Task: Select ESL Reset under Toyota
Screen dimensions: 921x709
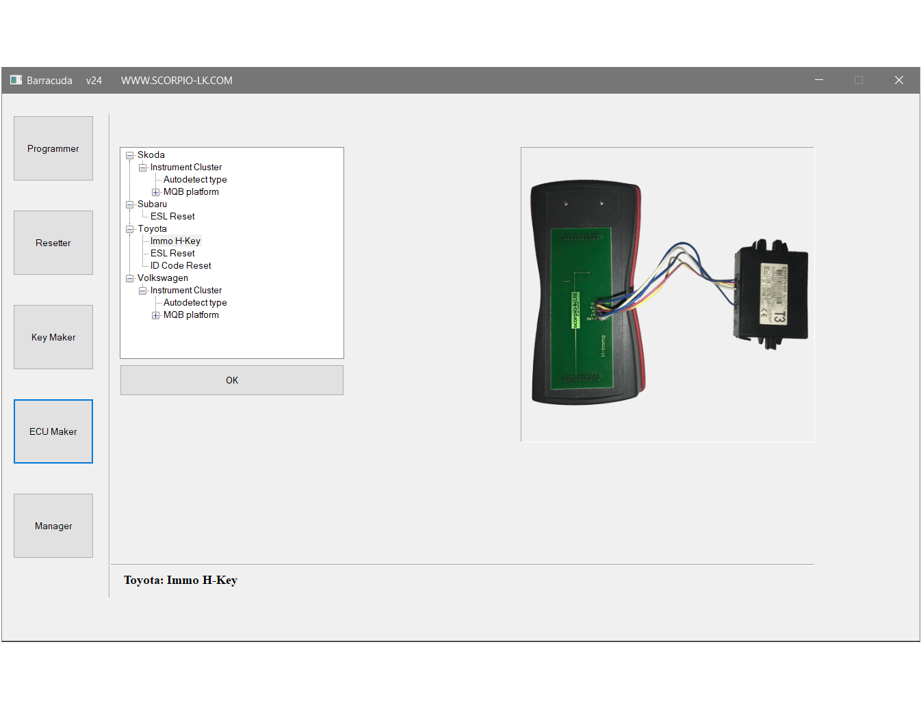Action: [172, 254]
